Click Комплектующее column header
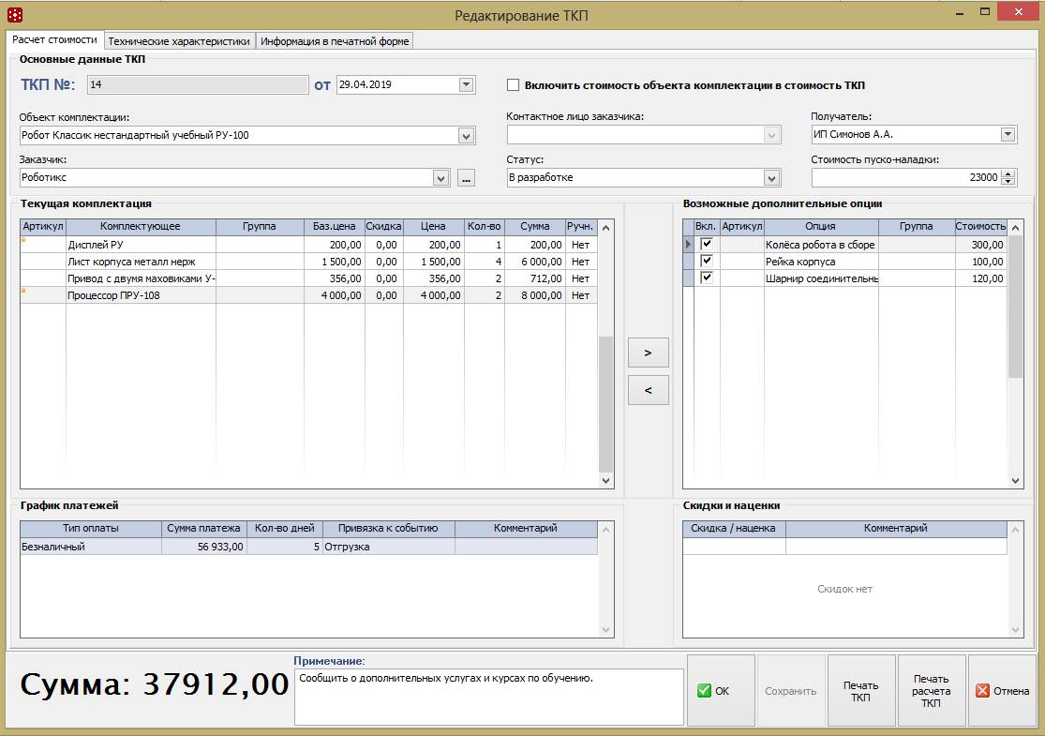The image size is (1045, 736). point(140,227)
